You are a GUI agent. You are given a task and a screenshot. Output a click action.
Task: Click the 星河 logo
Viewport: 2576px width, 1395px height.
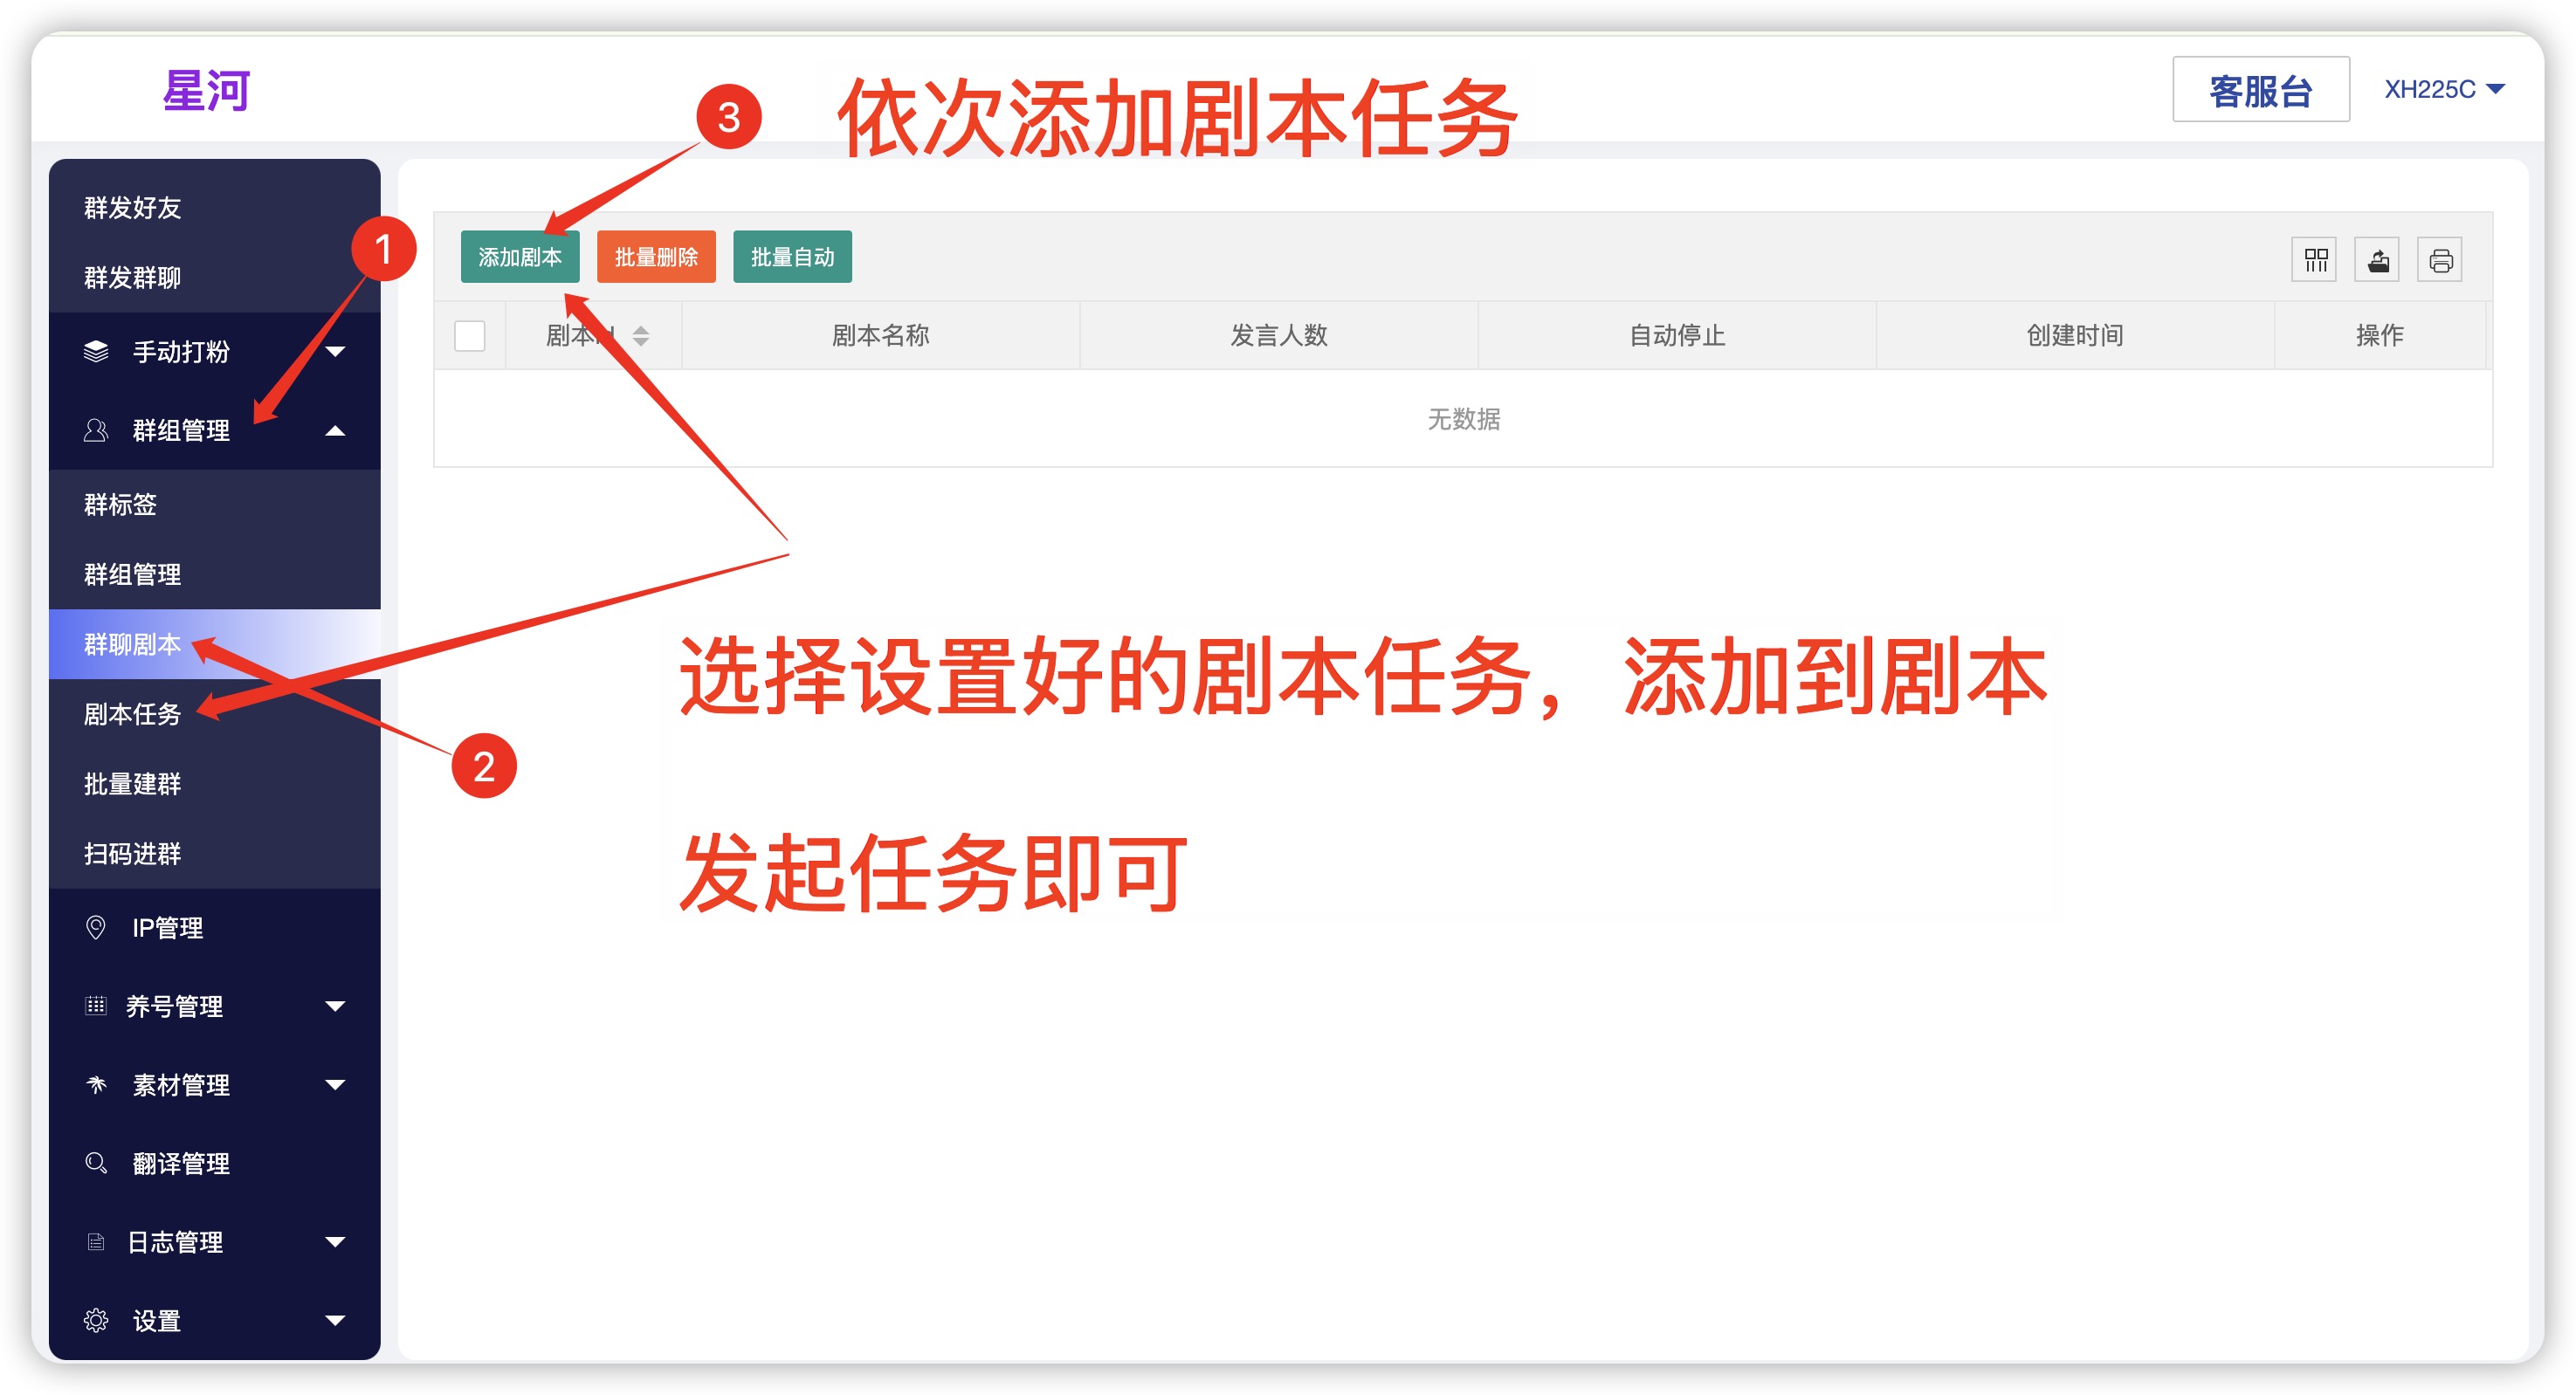click(206, 90)
